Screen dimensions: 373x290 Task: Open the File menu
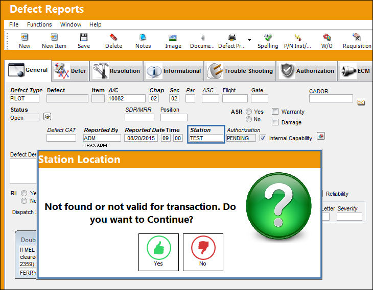tap(14, 24)
